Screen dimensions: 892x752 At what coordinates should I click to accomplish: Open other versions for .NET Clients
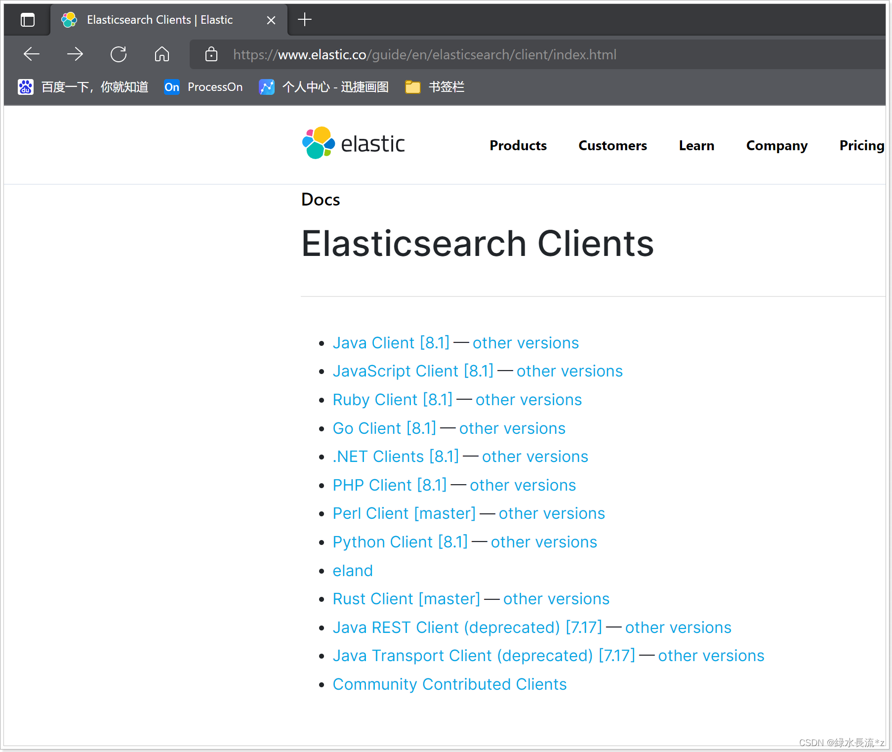(535, 456)
